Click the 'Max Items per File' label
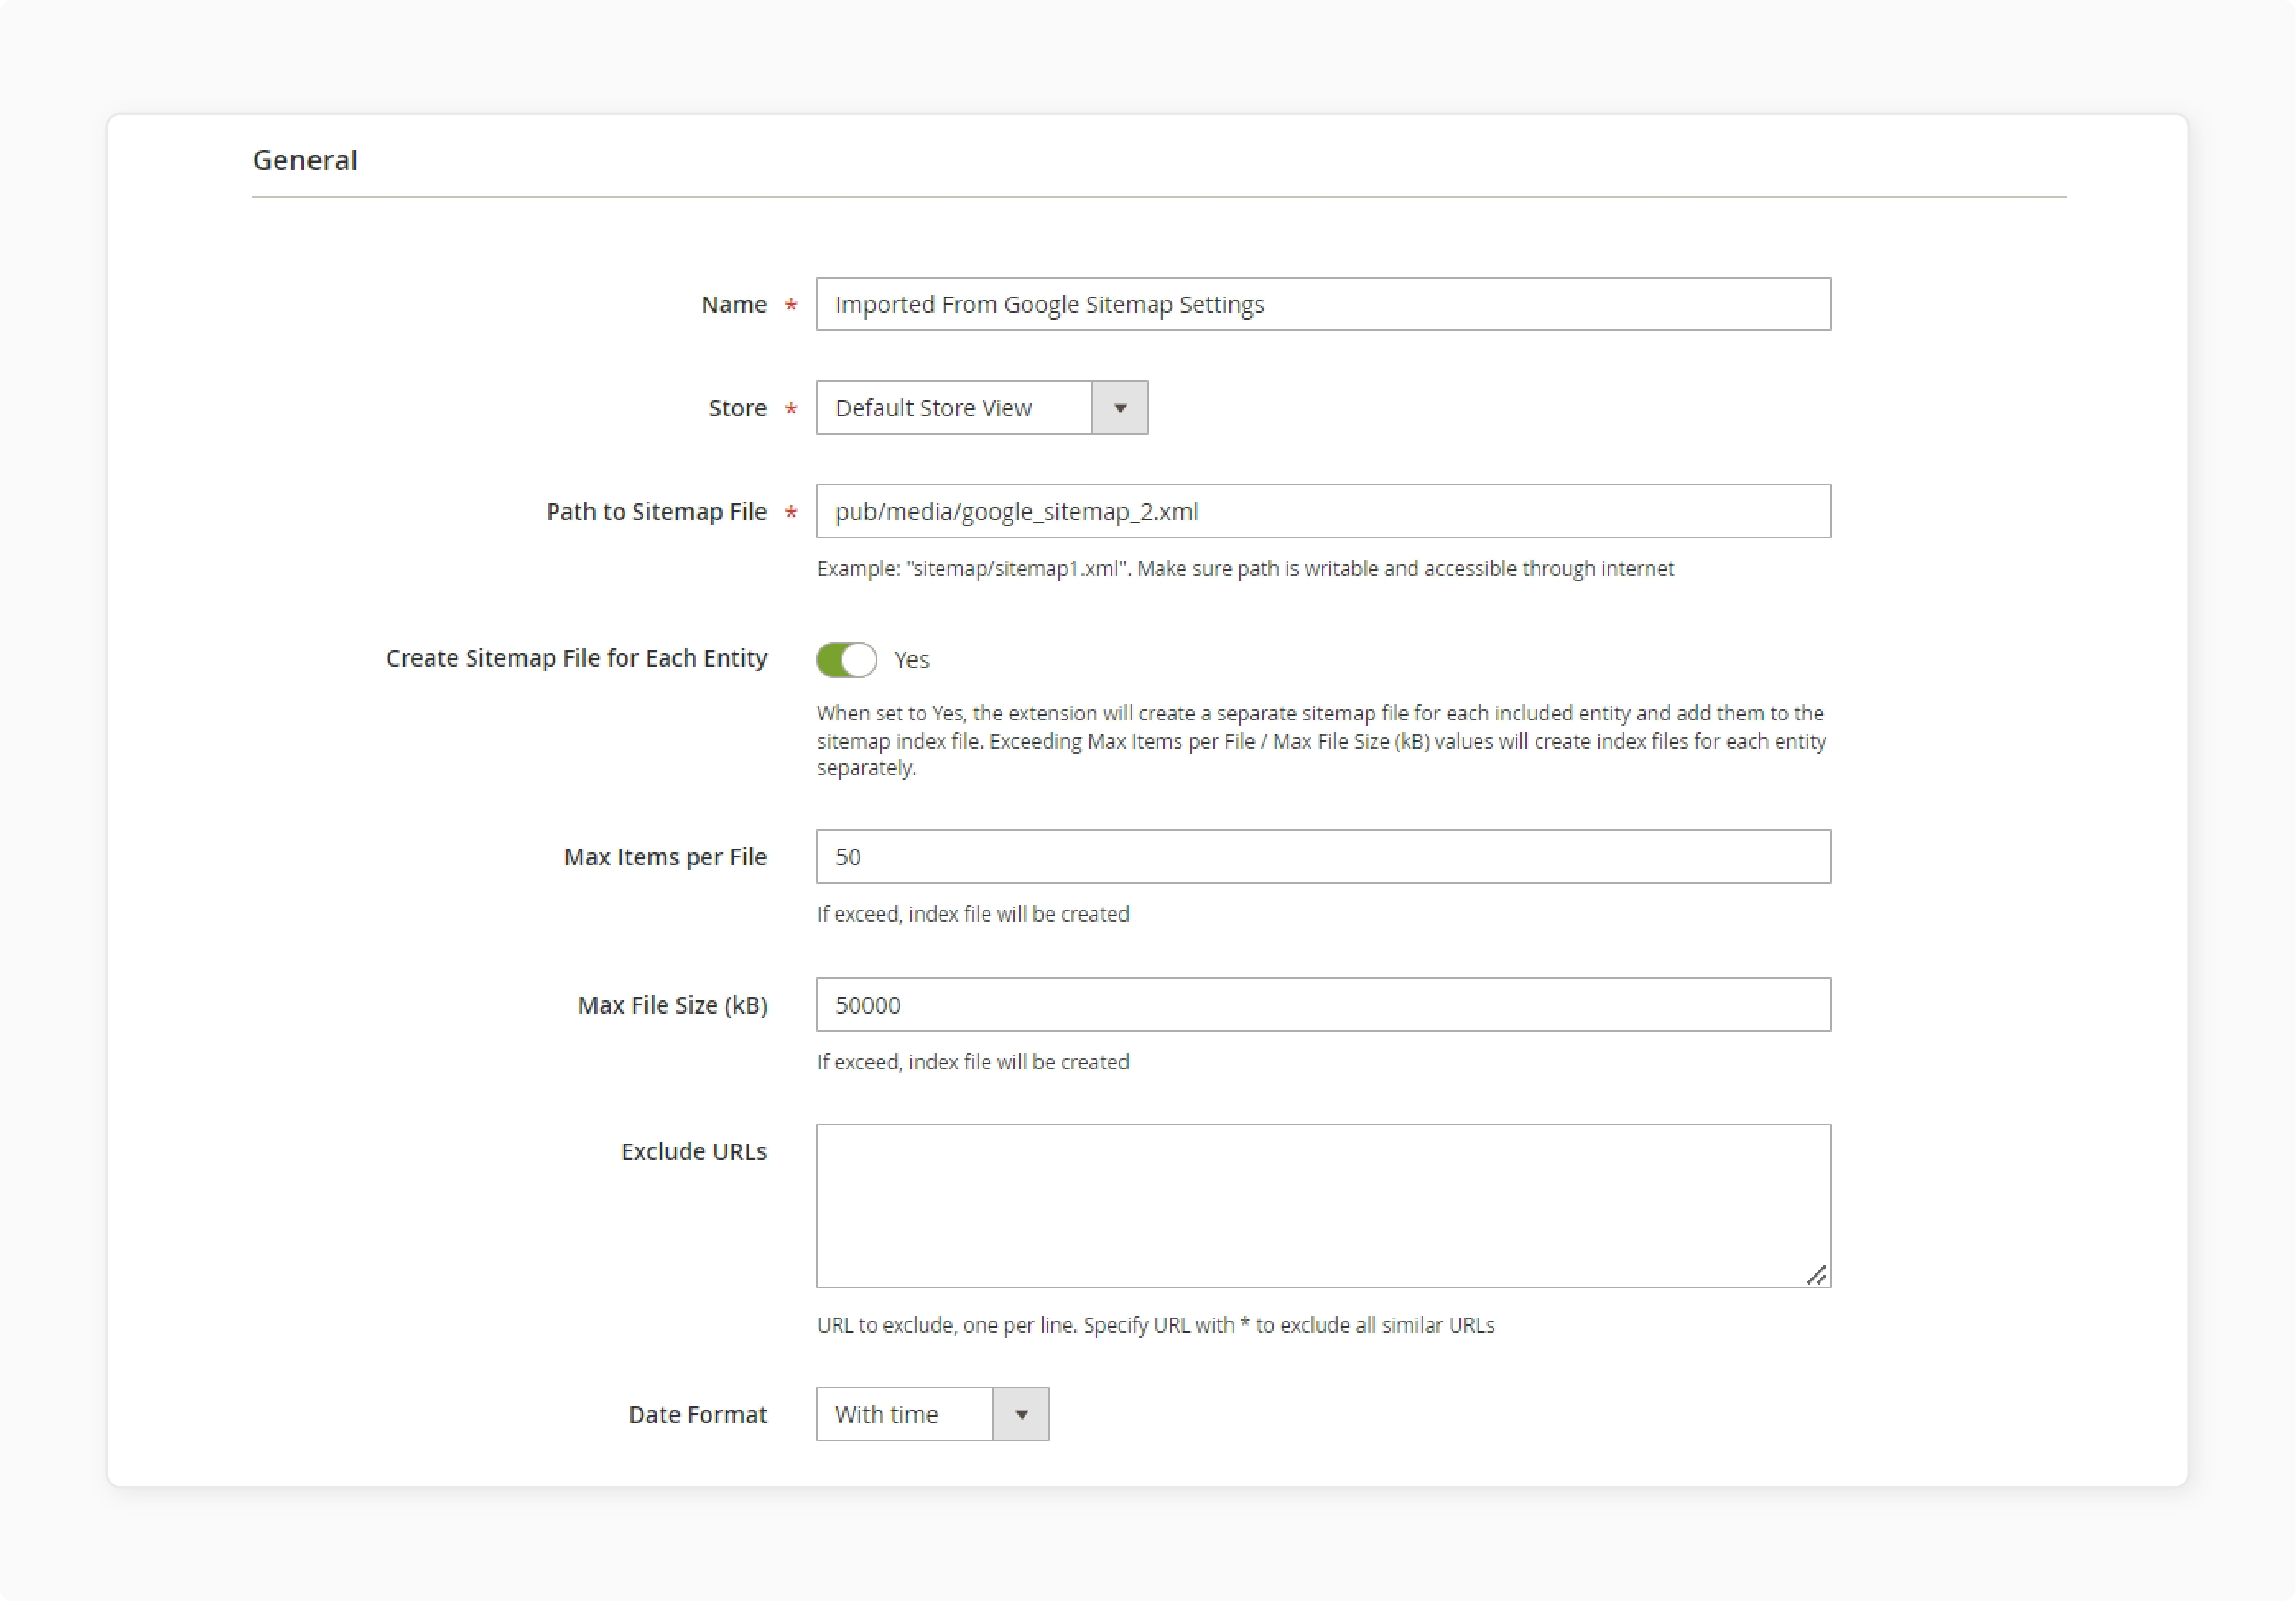The width and height of the screenshot is (2296, 1601). coord(665,856)
